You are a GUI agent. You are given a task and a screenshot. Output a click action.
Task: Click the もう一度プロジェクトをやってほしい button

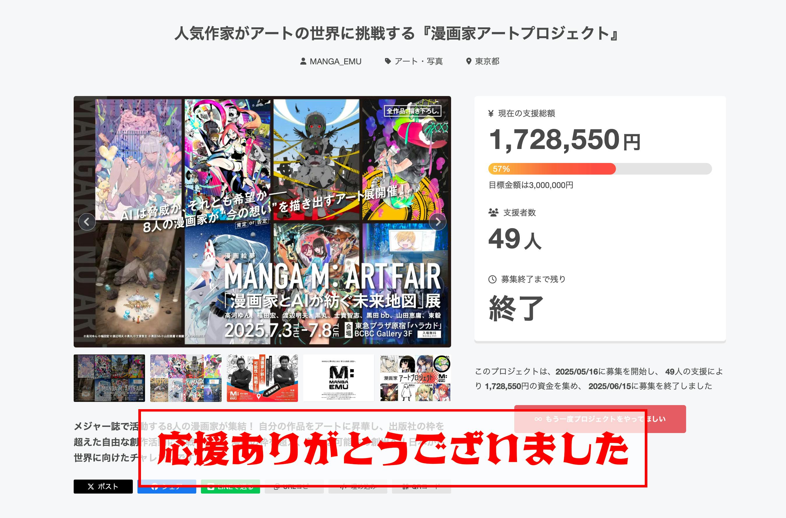coord(600,419)
